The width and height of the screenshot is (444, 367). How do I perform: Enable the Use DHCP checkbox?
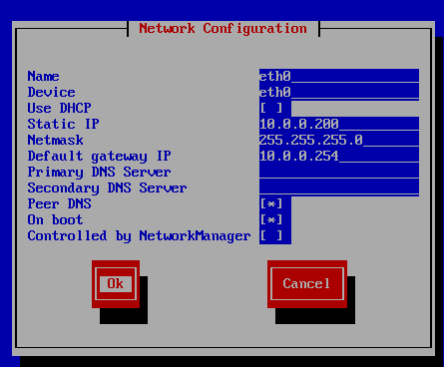click(271, 108)
